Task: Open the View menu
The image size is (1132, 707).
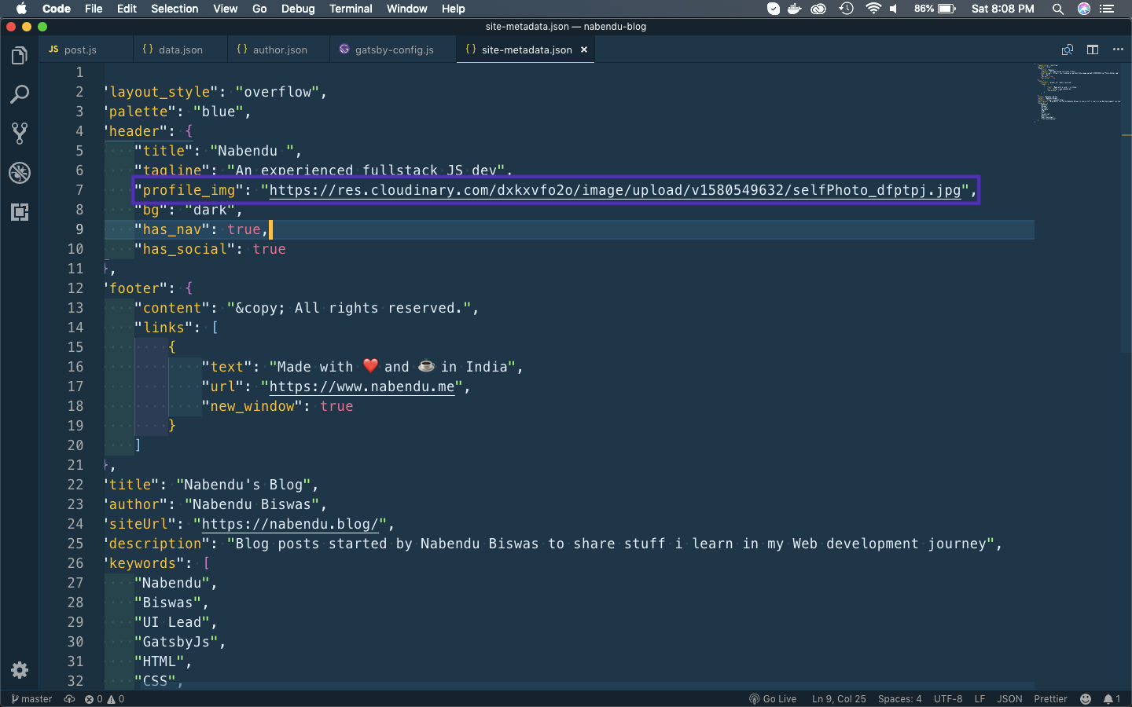Action: click(225, 9)
